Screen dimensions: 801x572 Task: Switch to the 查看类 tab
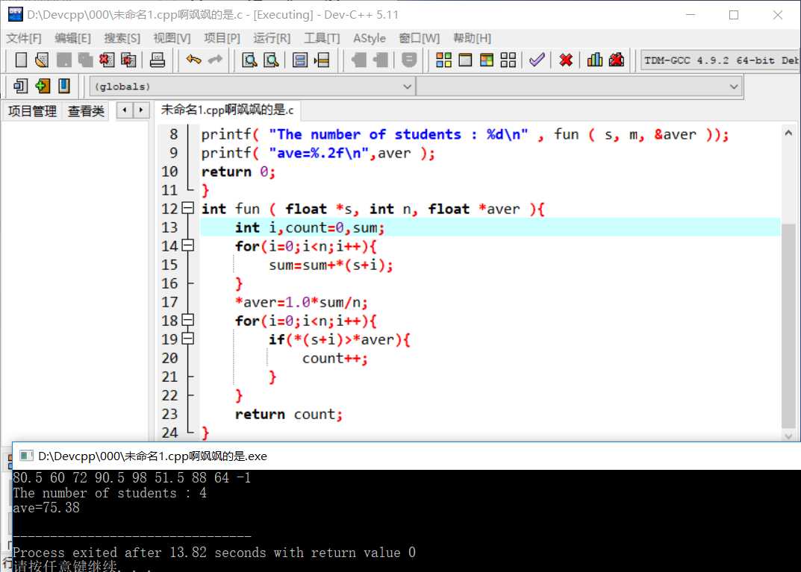[86, 110]
